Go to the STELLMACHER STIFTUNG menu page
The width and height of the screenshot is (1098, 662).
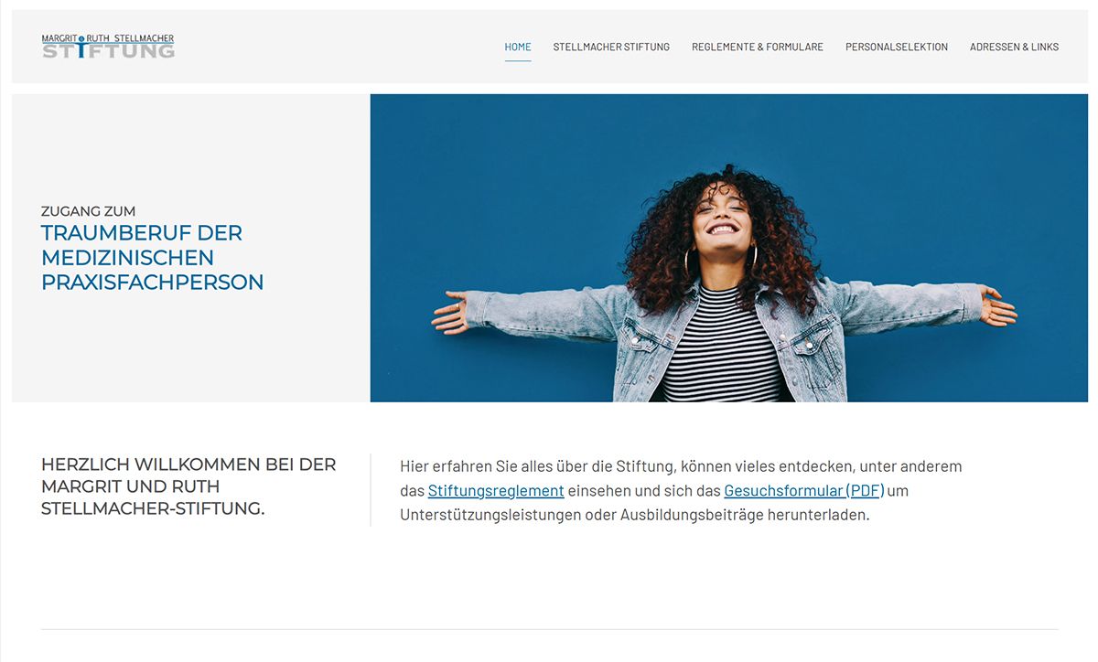click(x=611, y=47)
